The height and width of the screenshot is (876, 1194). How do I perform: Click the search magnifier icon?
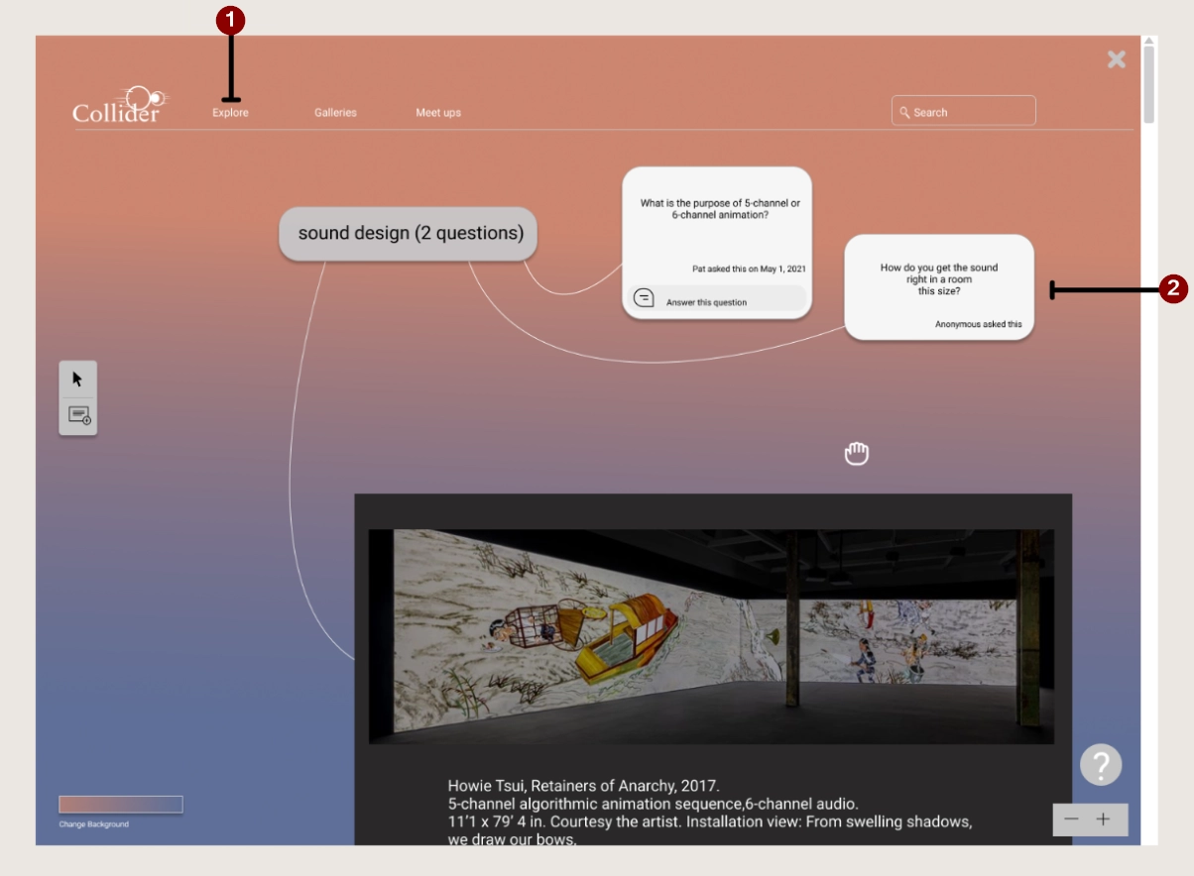point(904,112)
